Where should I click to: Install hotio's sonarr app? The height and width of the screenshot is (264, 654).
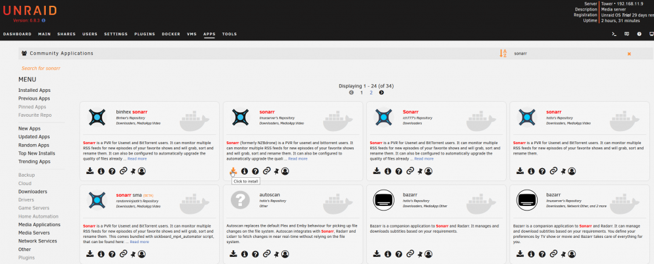pyautogui.click(x=520, y=171)
